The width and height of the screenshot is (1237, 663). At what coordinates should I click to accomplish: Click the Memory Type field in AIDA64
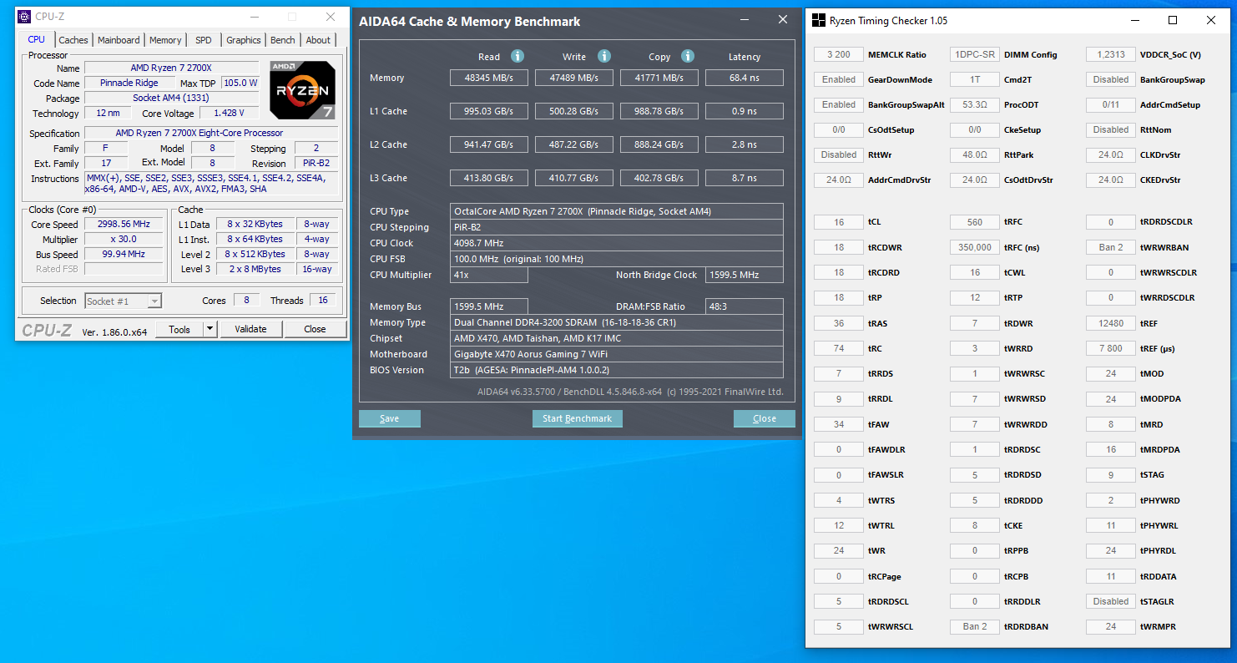(617, 322)
